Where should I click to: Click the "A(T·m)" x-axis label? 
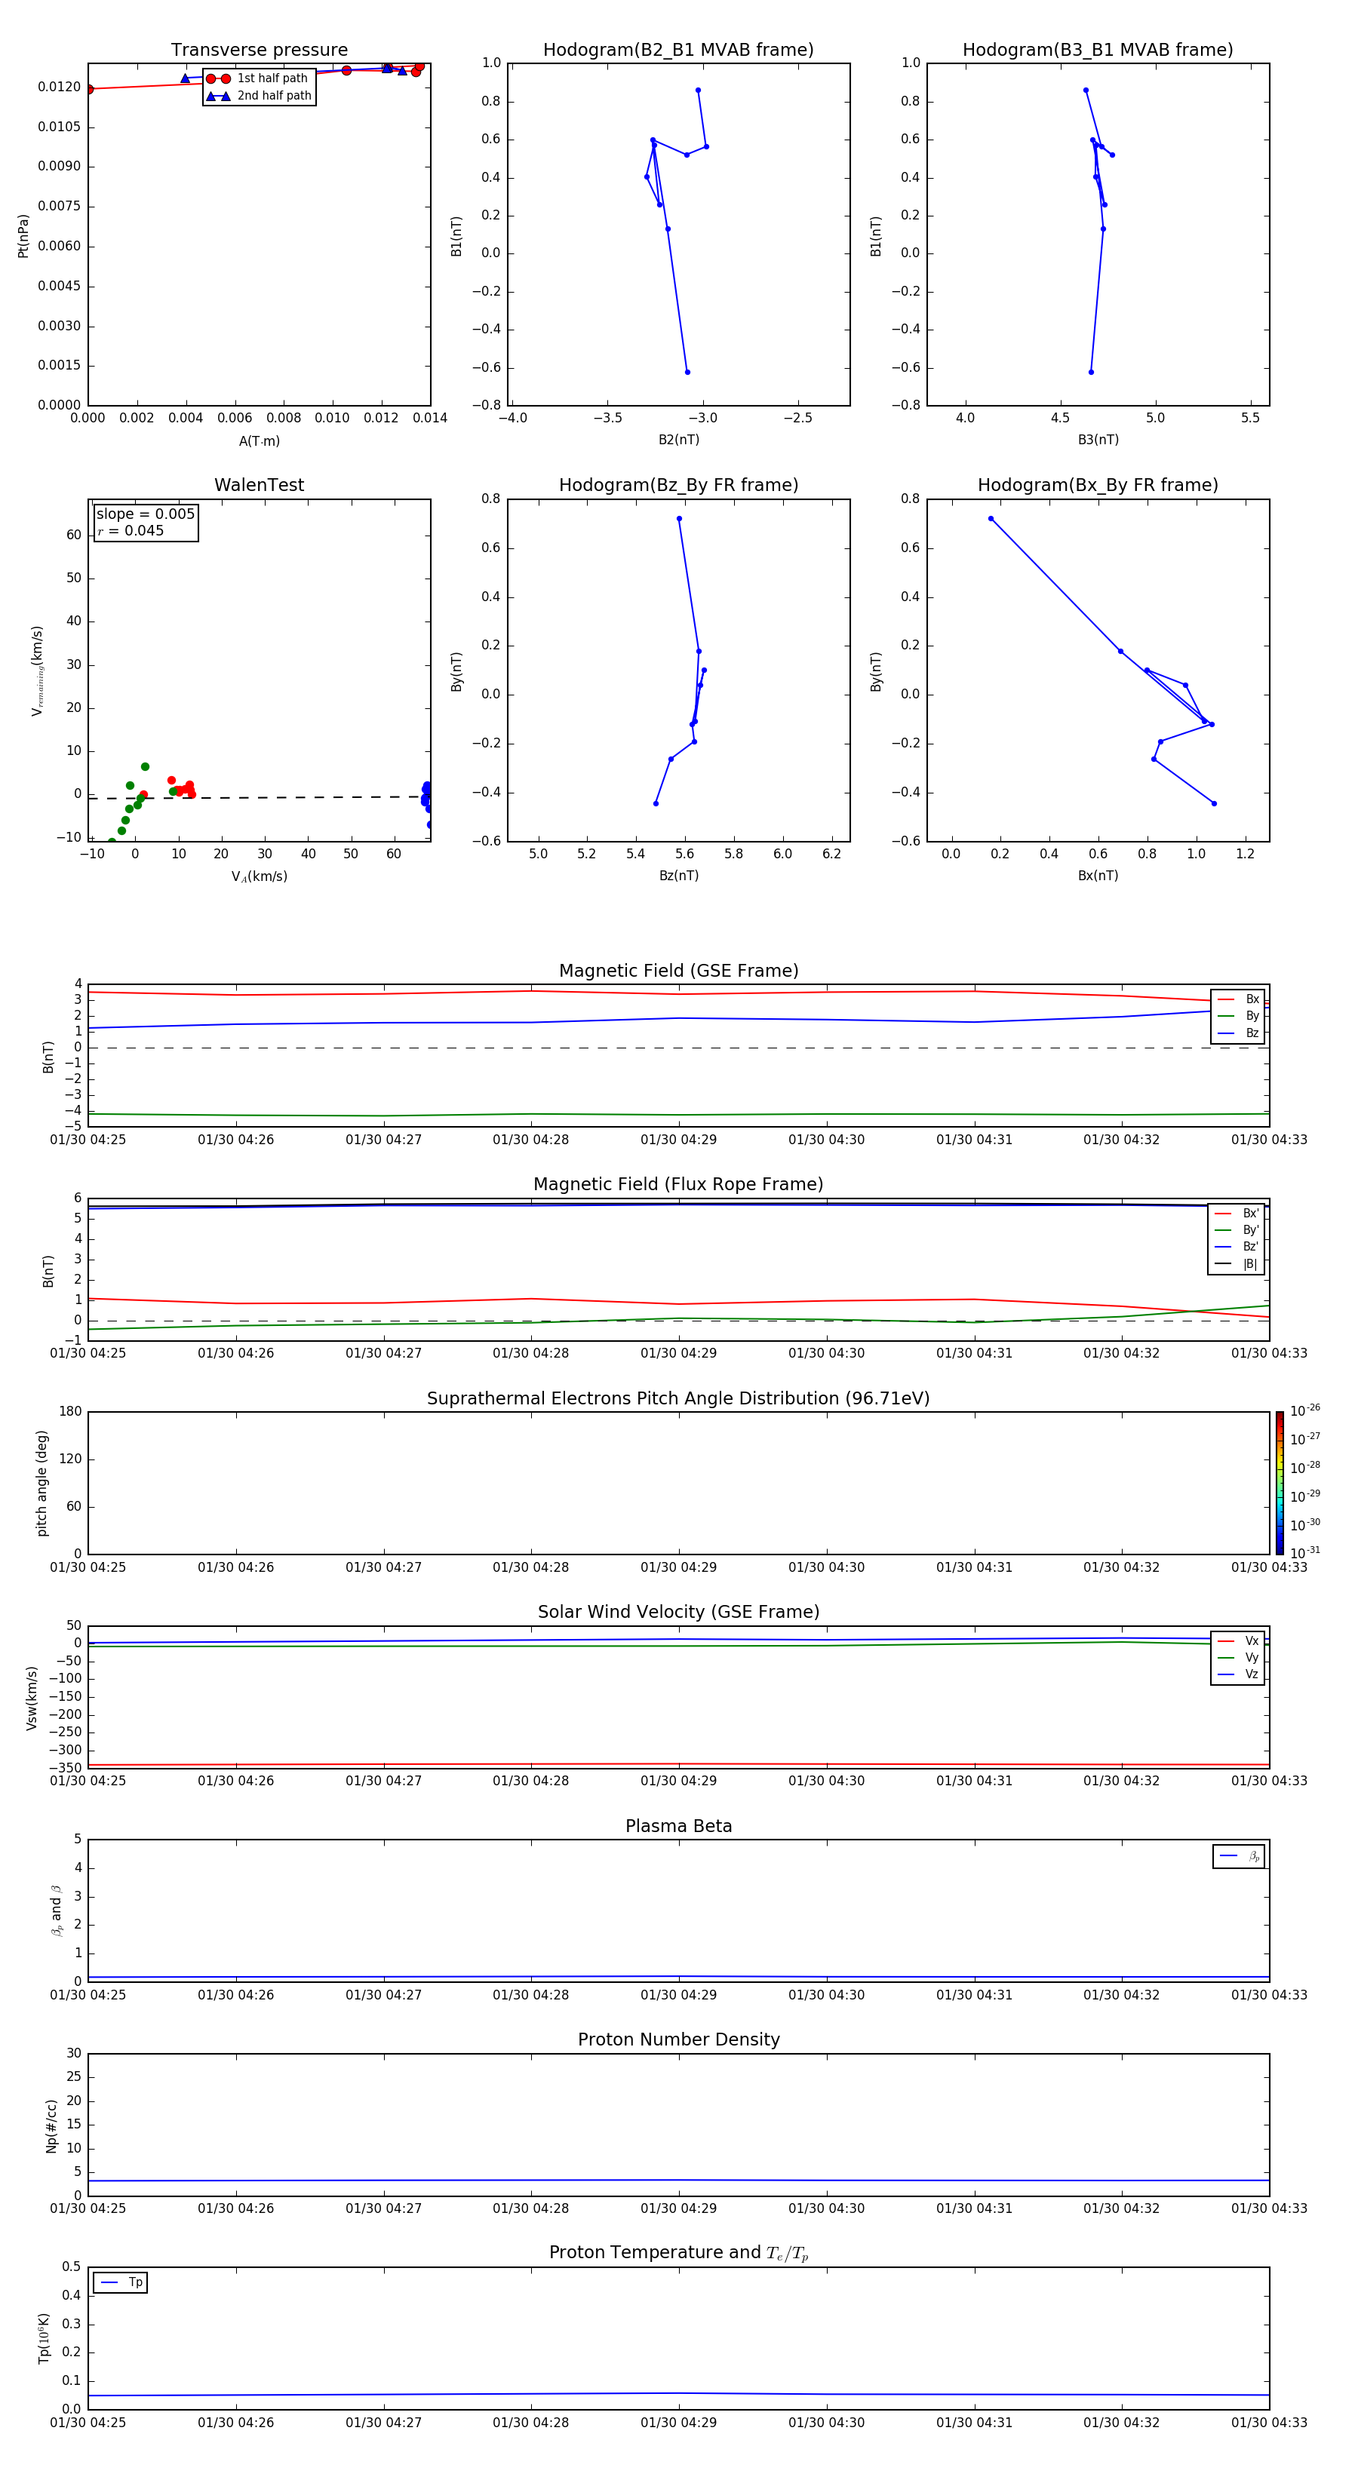pos(259,440)
